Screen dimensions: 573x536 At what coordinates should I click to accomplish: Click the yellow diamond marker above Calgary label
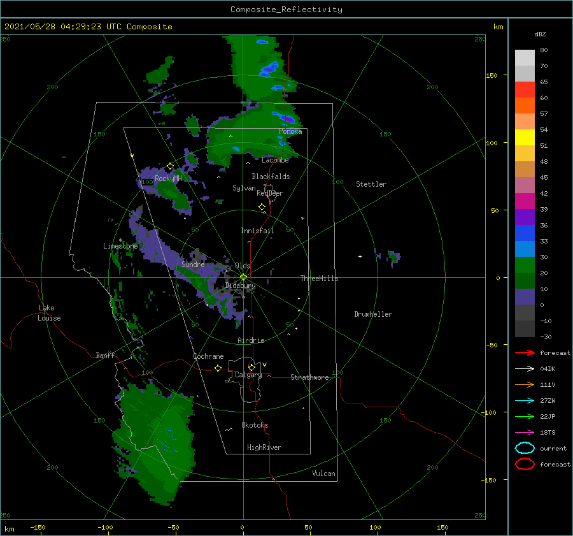tap(251, 367)
